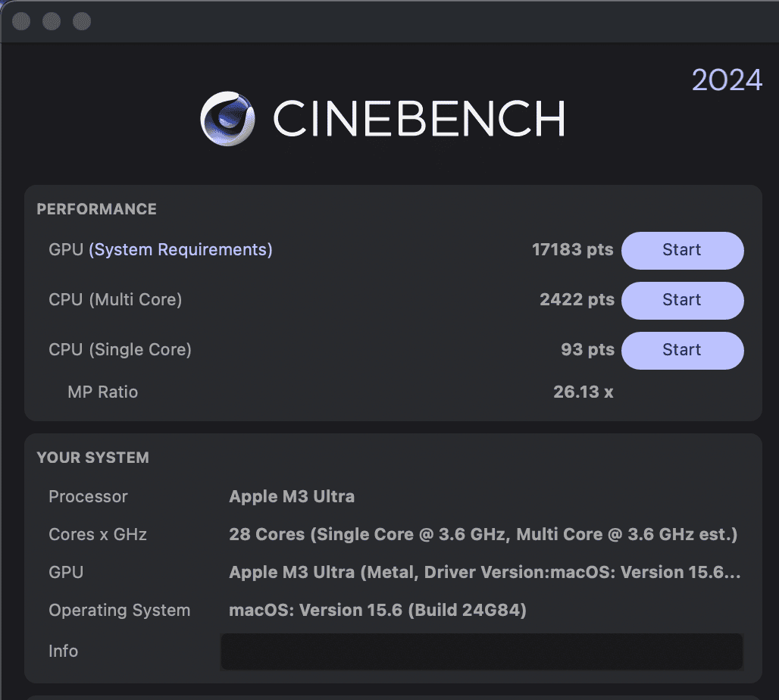This screenshot has width=779, height=700.
Task: Click the Operating System label
Action: point(119,610)
